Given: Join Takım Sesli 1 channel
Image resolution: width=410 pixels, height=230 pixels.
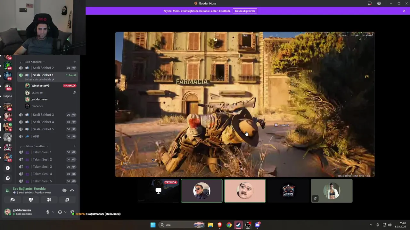Looking at the screenshot, I should [47, 152].
